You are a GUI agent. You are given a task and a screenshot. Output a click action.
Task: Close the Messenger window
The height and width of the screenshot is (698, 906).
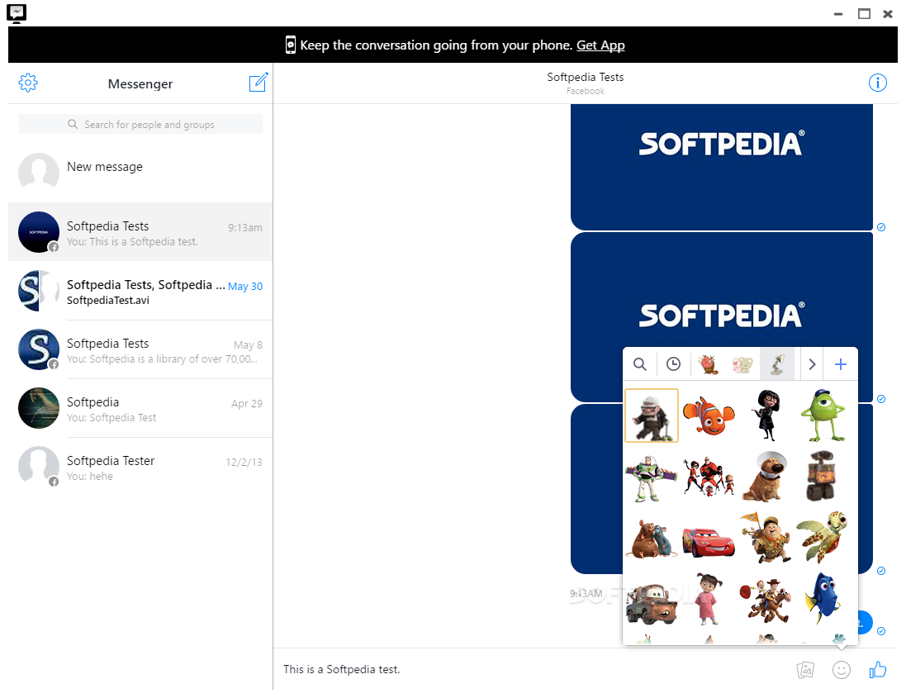tap(888, 14)
